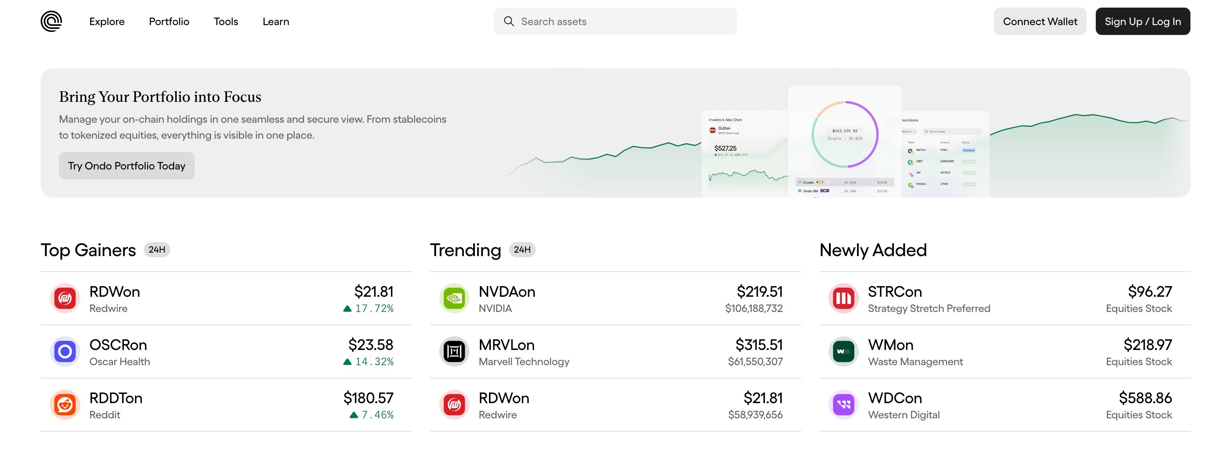Click the 14.32% gain value
The height and width of the screenshot is (459, 1222).
[x=368, y=361]
